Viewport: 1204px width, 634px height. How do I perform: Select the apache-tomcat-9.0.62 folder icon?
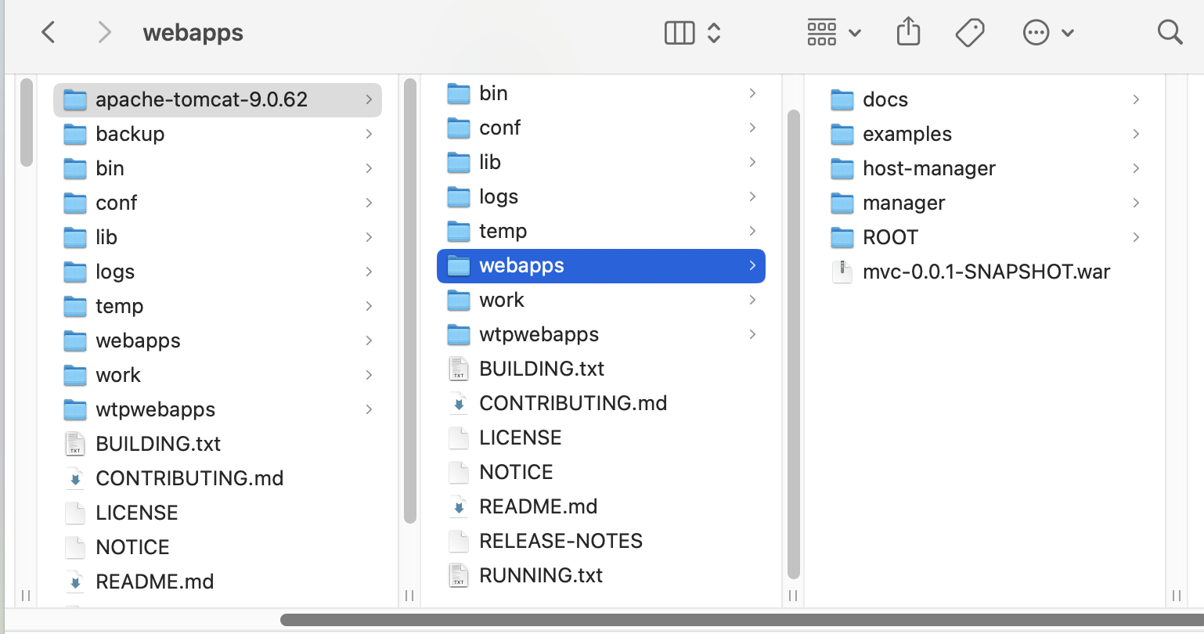pos(75,99)
